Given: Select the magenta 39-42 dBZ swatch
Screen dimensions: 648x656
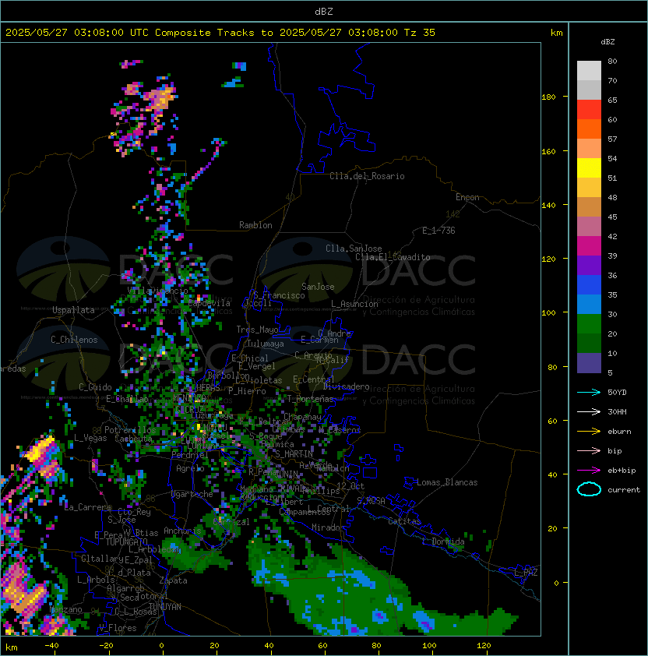Looking at the screenshot, I should pos(589,246).
